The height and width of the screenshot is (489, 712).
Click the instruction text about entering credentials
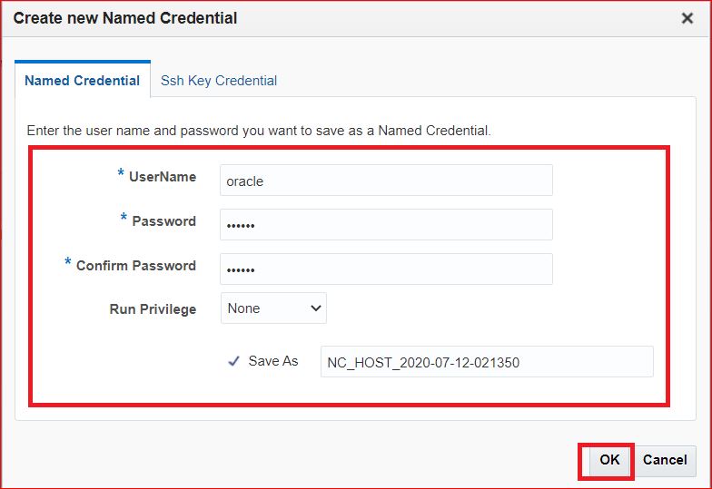[x=259, y=131]
